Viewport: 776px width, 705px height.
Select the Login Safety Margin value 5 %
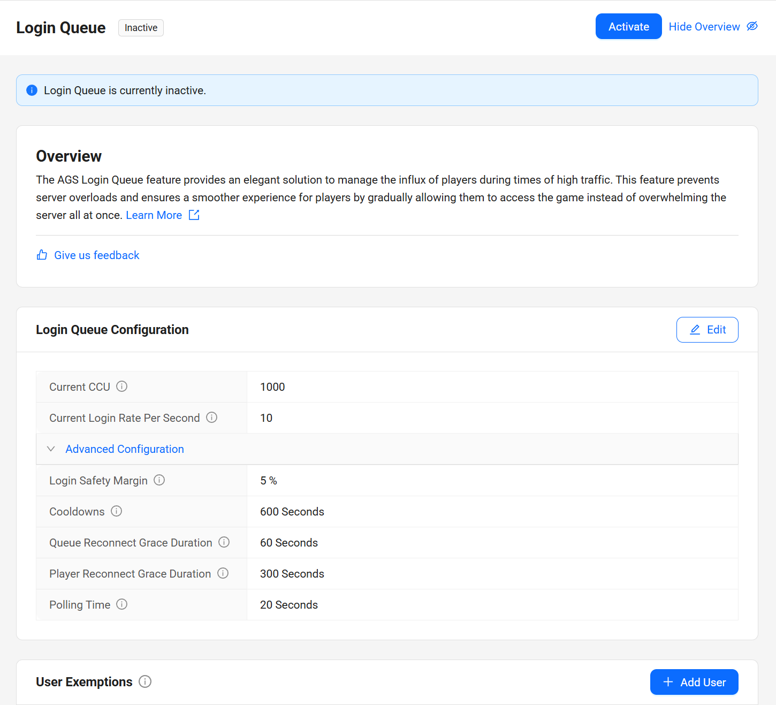click(x=269, y=481)
